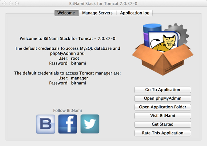The image size is (207, 146).
Task: Click the 'MySQL database and' credentials sentence
Action: 68,51
